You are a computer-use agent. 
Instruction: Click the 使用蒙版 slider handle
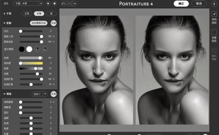click(21, 102)
